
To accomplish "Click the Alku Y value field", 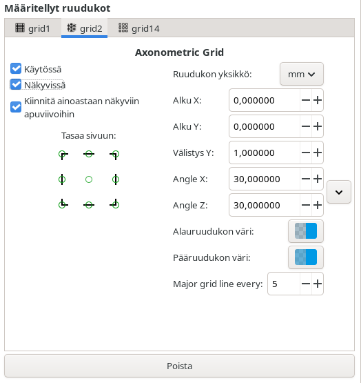I will [265, 126].
